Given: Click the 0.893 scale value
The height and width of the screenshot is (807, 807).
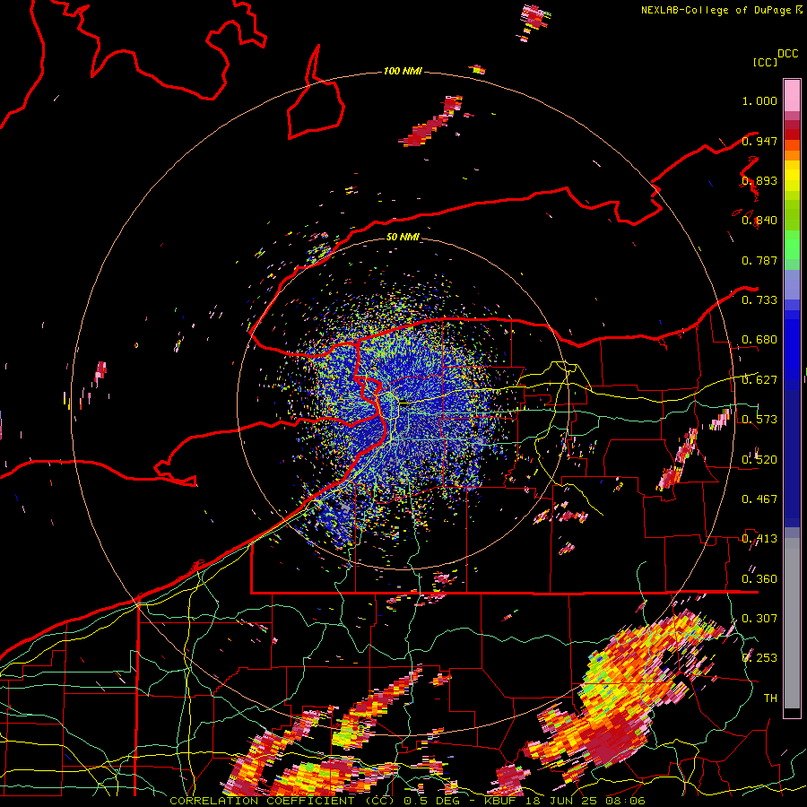Looking at the screenshot, I should tap(759, 180).
